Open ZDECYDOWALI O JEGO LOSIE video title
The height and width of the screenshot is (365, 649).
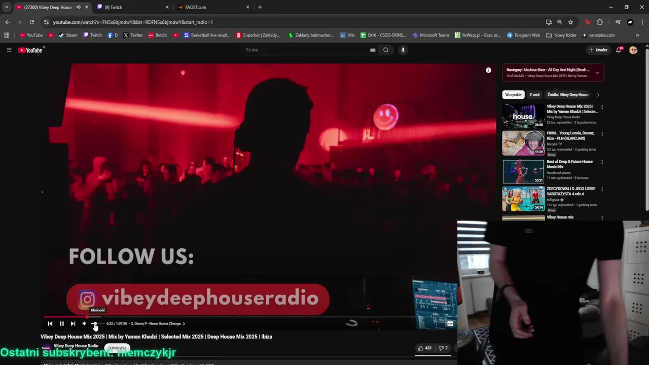click(571, 191)
